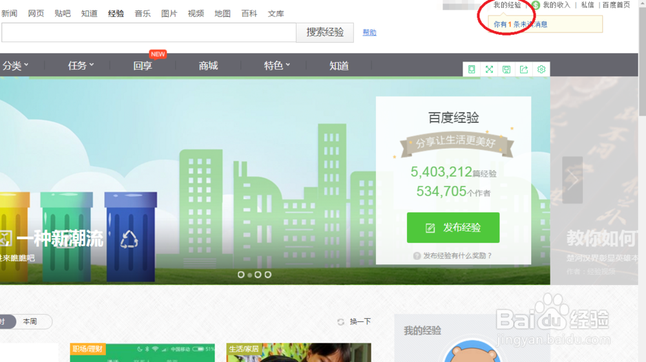Image resolution: width=646 pixels, height=362 pixels.
Task: Select the first carousel dot indicator
Action: click(241, 275)
